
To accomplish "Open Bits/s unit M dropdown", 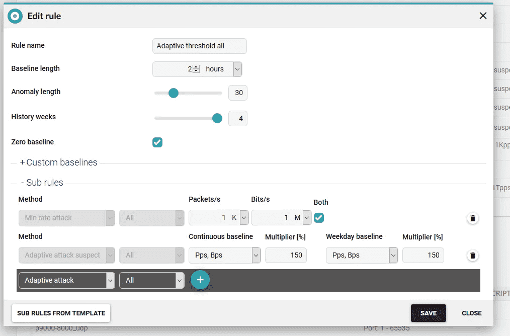I will [x=306, y=218].
